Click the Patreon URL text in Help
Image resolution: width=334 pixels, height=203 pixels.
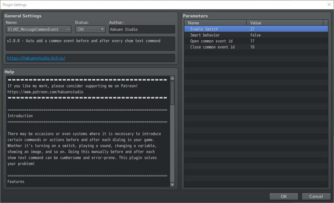45,92
